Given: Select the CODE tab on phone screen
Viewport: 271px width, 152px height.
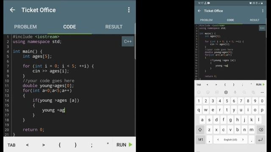Looking at the screenshot, I should point(230,20).
